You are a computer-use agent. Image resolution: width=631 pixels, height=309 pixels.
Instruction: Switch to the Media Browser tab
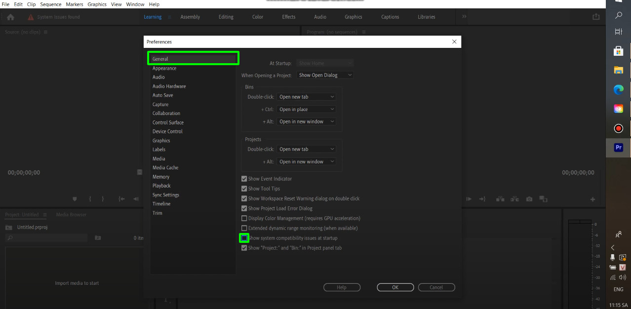71,215
